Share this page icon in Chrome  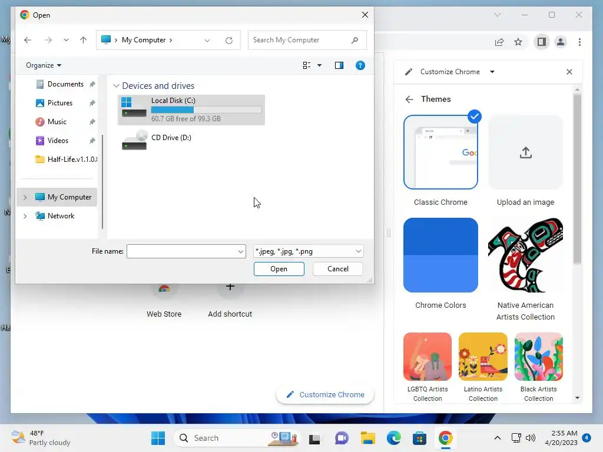point(499,42)
